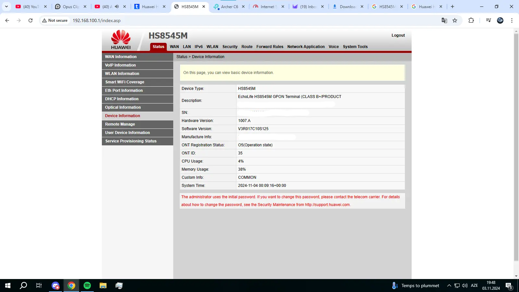The width and height of the screenshot is (519, 292).
Task: Click software version V3R017C10S125 value
Action: (253, 129)
